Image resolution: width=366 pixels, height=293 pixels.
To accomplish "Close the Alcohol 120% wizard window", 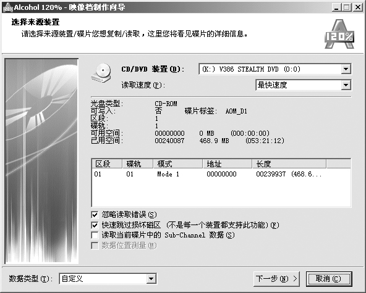I will (358, 7).
